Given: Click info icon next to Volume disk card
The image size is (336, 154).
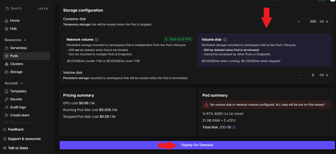Looking at the screenshot, I should (225, 40).
